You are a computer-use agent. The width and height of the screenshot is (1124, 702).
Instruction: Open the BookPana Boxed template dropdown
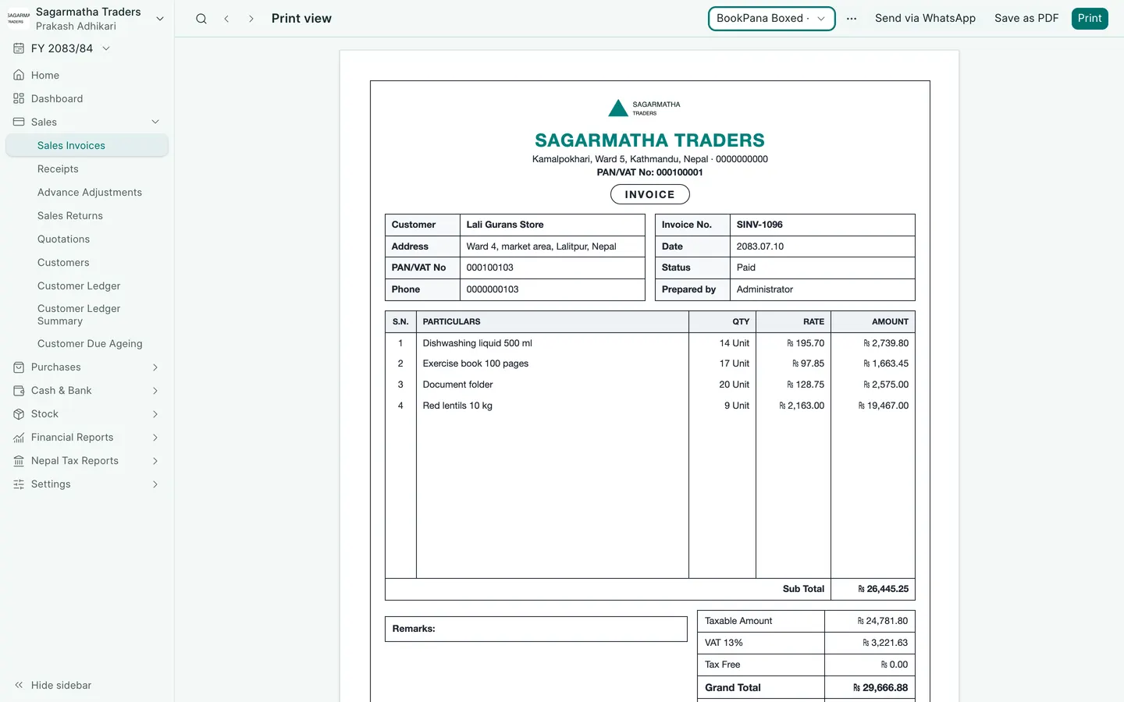pos(771,19)
